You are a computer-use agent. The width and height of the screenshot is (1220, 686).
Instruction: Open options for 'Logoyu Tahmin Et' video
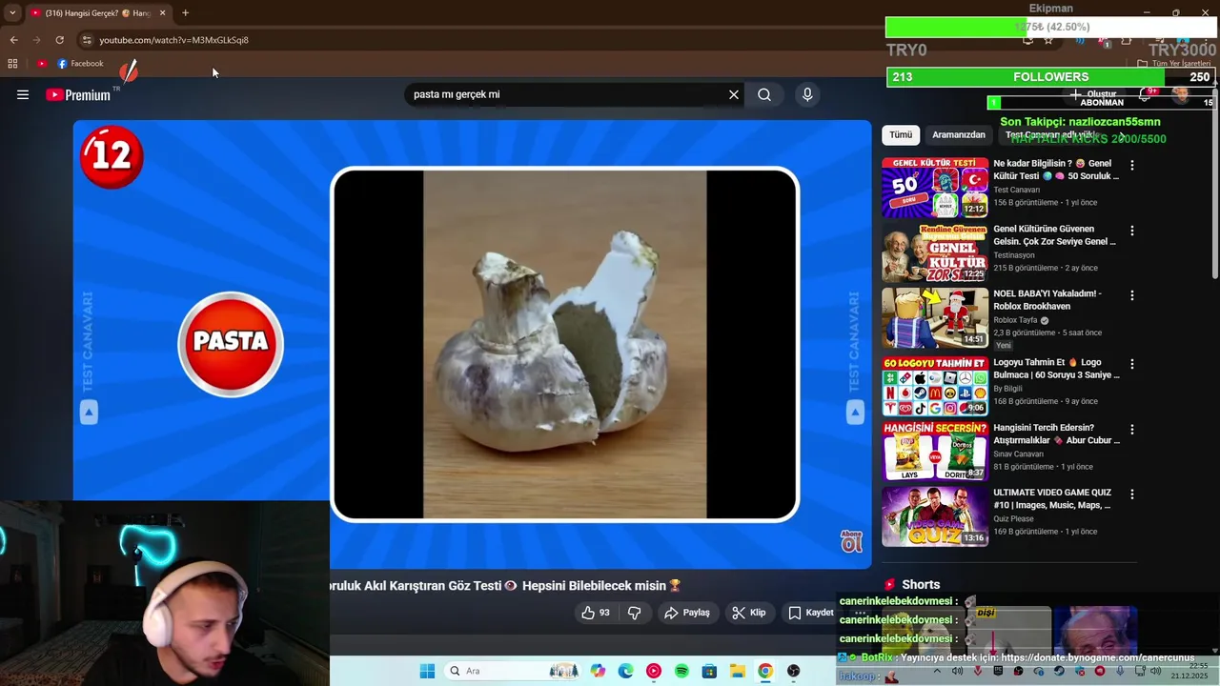tap(1132, 364)
